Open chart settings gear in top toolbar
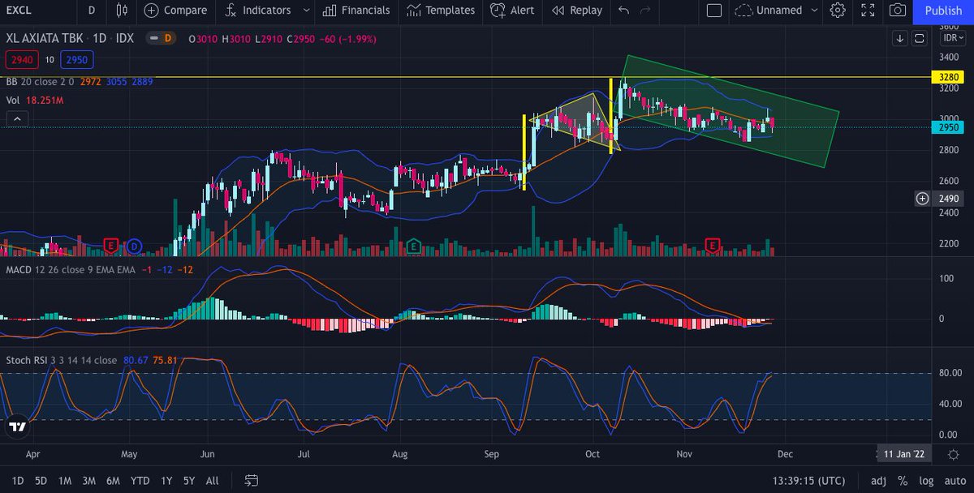Image resolution: width=974 pixels, height=493 pixels. (838, 11)
